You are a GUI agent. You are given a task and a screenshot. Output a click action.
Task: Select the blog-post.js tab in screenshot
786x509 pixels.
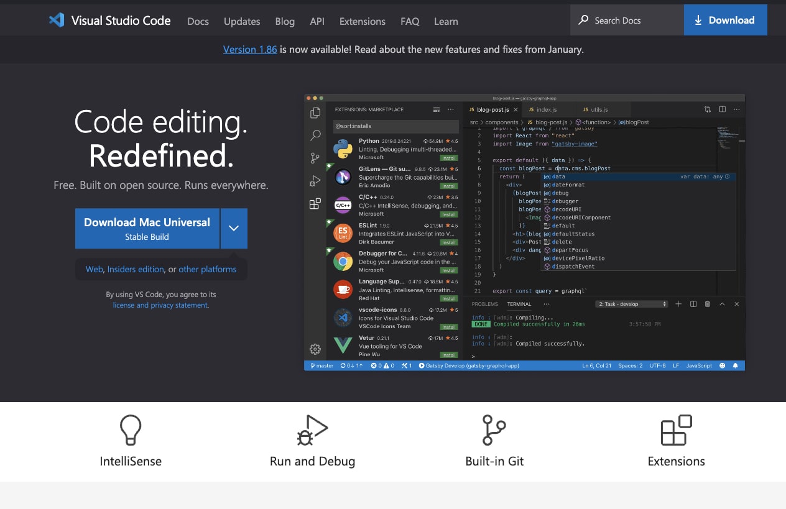pyautogui.click(x=492, y=109)
